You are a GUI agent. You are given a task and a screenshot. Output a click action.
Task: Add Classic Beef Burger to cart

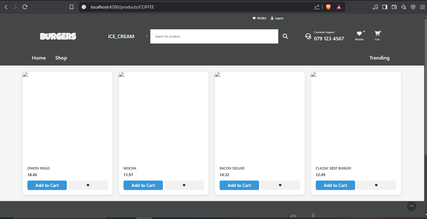(x=335, y=185)
